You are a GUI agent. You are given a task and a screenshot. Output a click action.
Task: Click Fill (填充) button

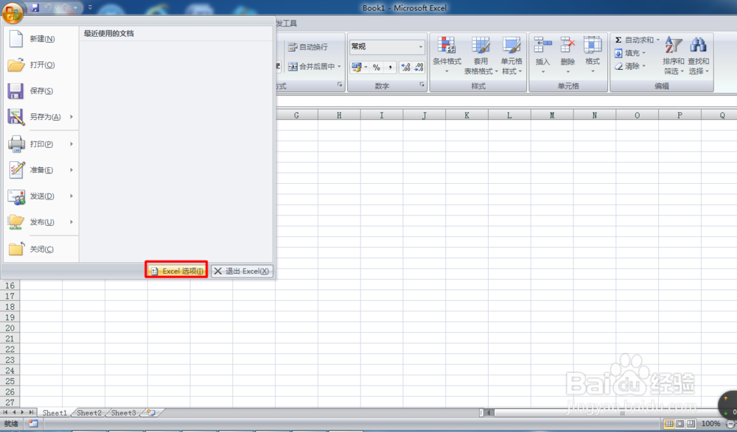click(630, 53)
